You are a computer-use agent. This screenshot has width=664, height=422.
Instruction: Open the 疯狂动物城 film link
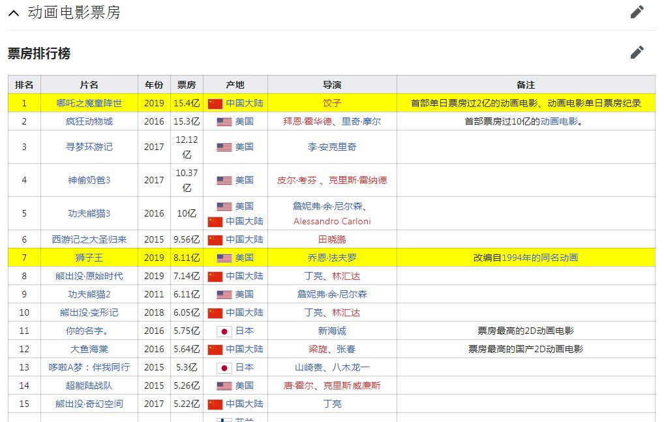[x=89, y=121]
